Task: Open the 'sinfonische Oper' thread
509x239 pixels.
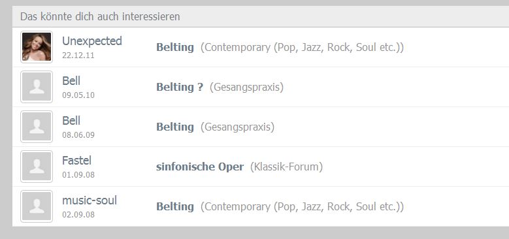Action: [200, 167]
